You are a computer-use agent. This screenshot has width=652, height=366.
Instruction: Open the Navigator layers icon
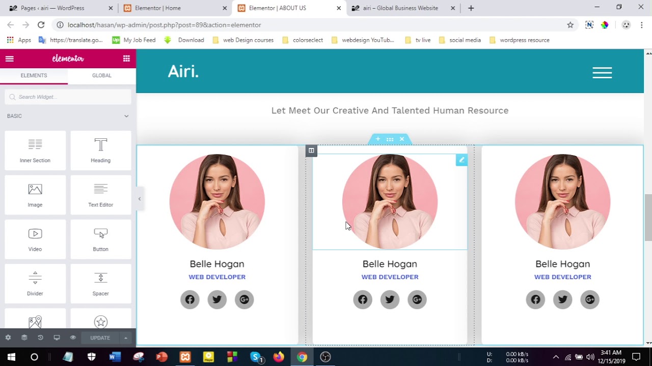24,338
